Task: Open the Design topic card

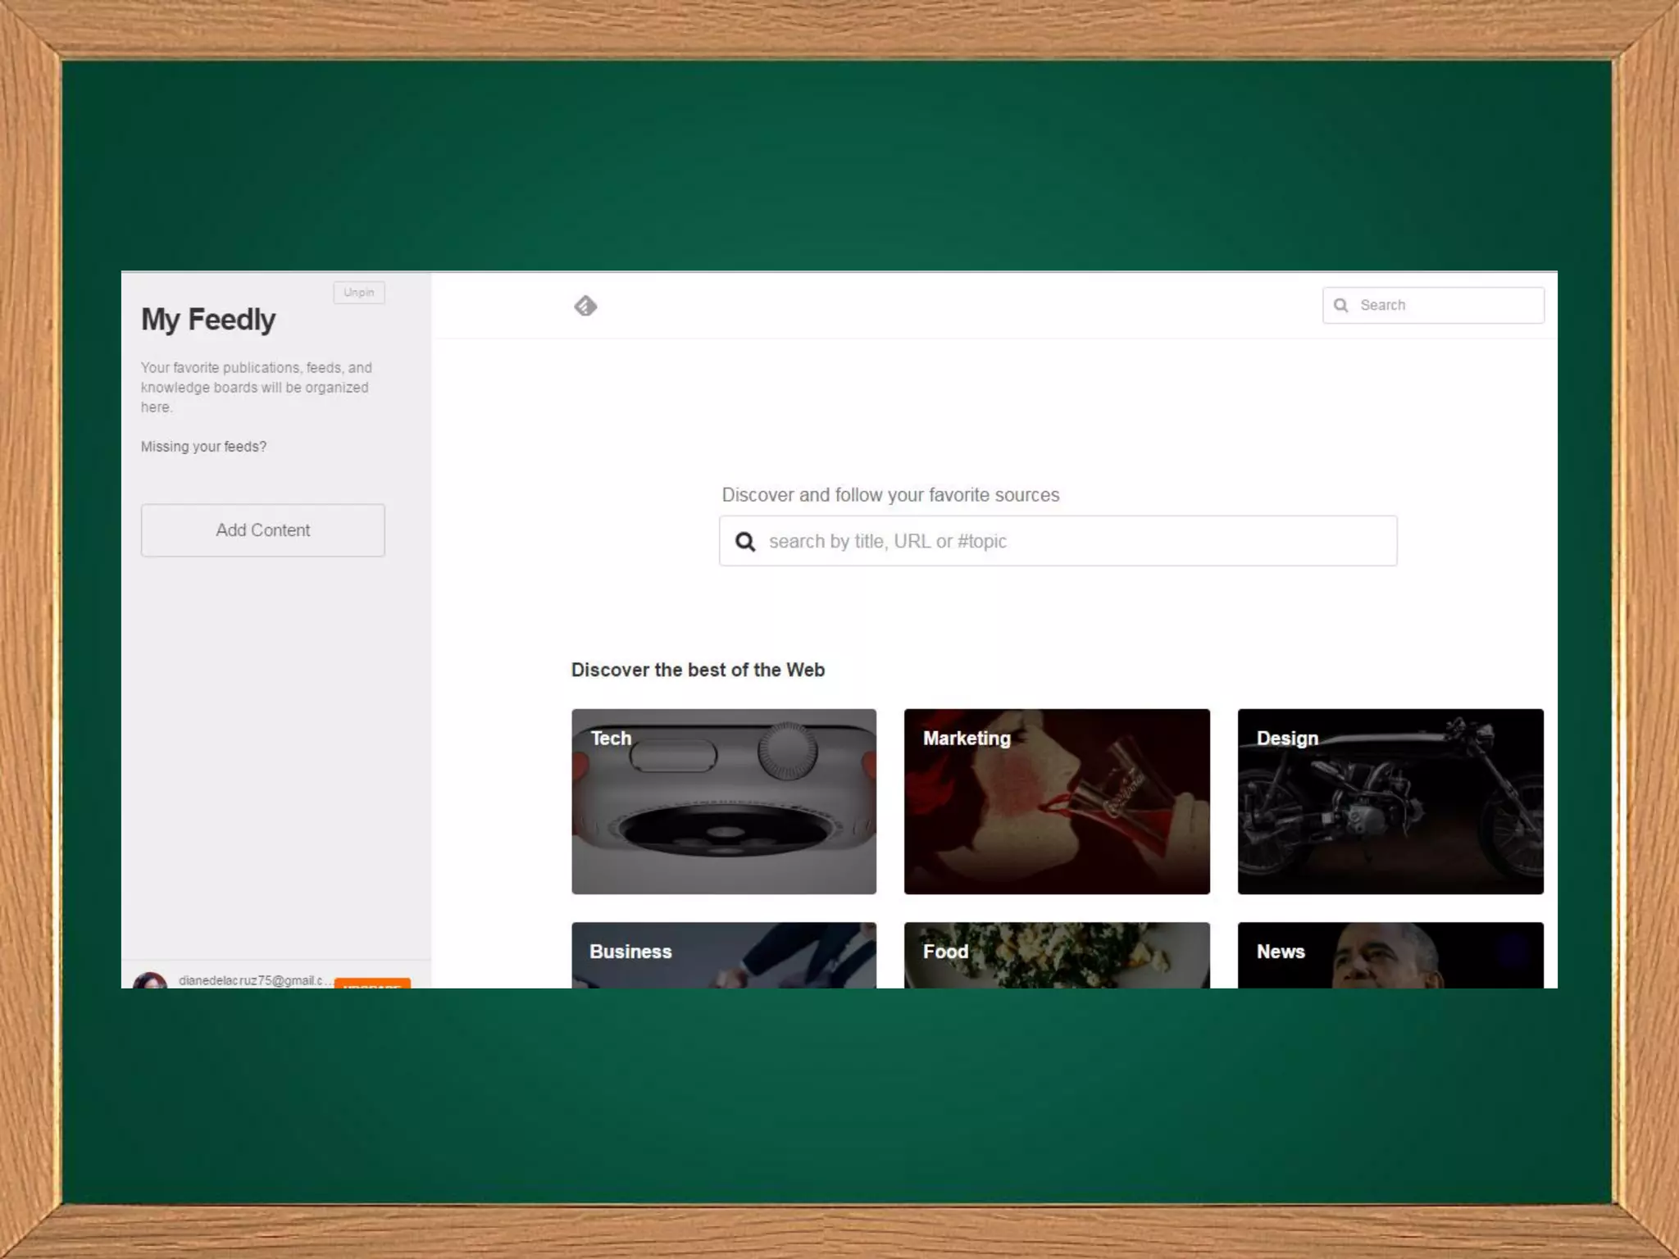Action: [1390, 802]
